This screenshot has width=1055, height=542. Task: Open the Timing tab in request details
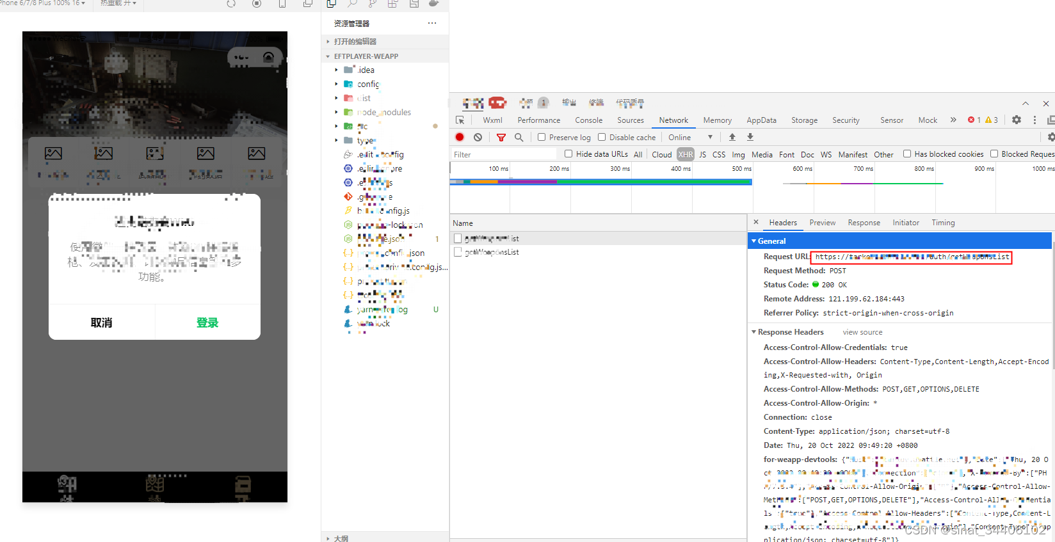pos(943,223)
